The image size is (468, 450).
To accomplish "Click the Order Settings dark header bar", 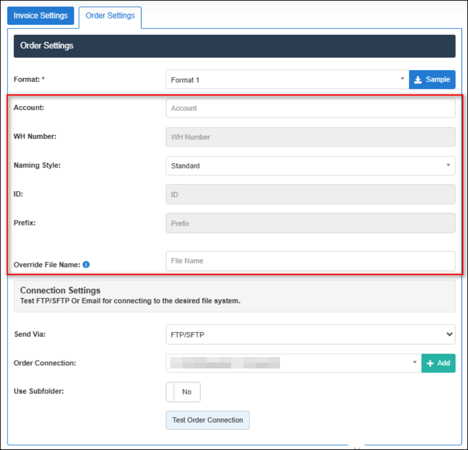I will click(x=234, y=46).
